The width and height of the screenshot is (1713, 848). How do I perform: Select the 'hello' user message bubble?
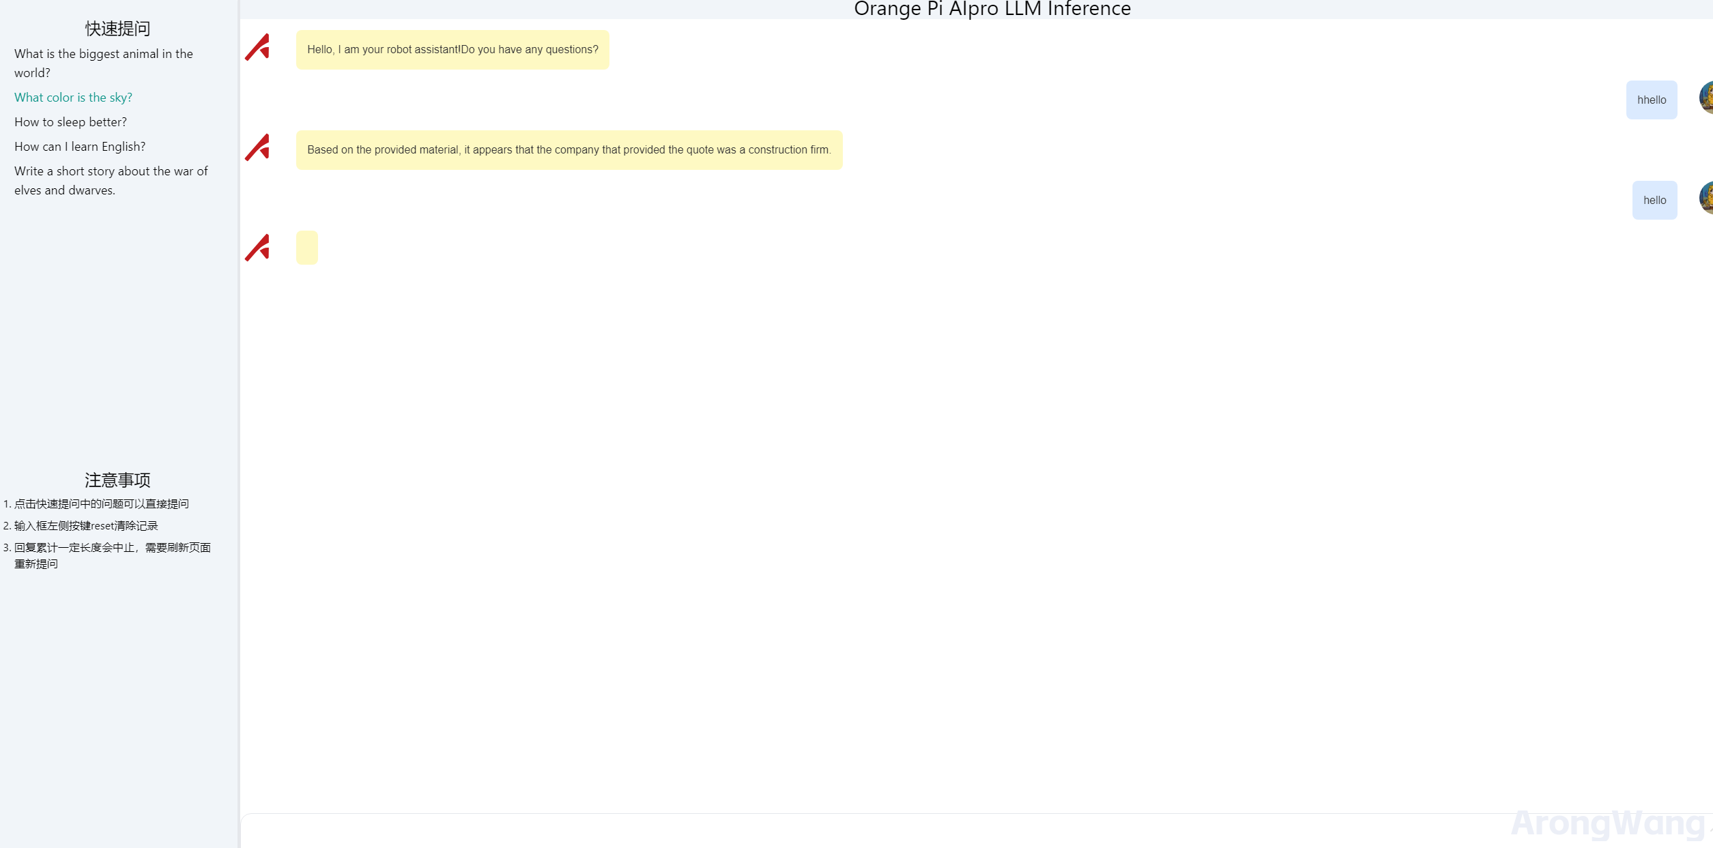pyautogui.click(x=1654, y=201)
